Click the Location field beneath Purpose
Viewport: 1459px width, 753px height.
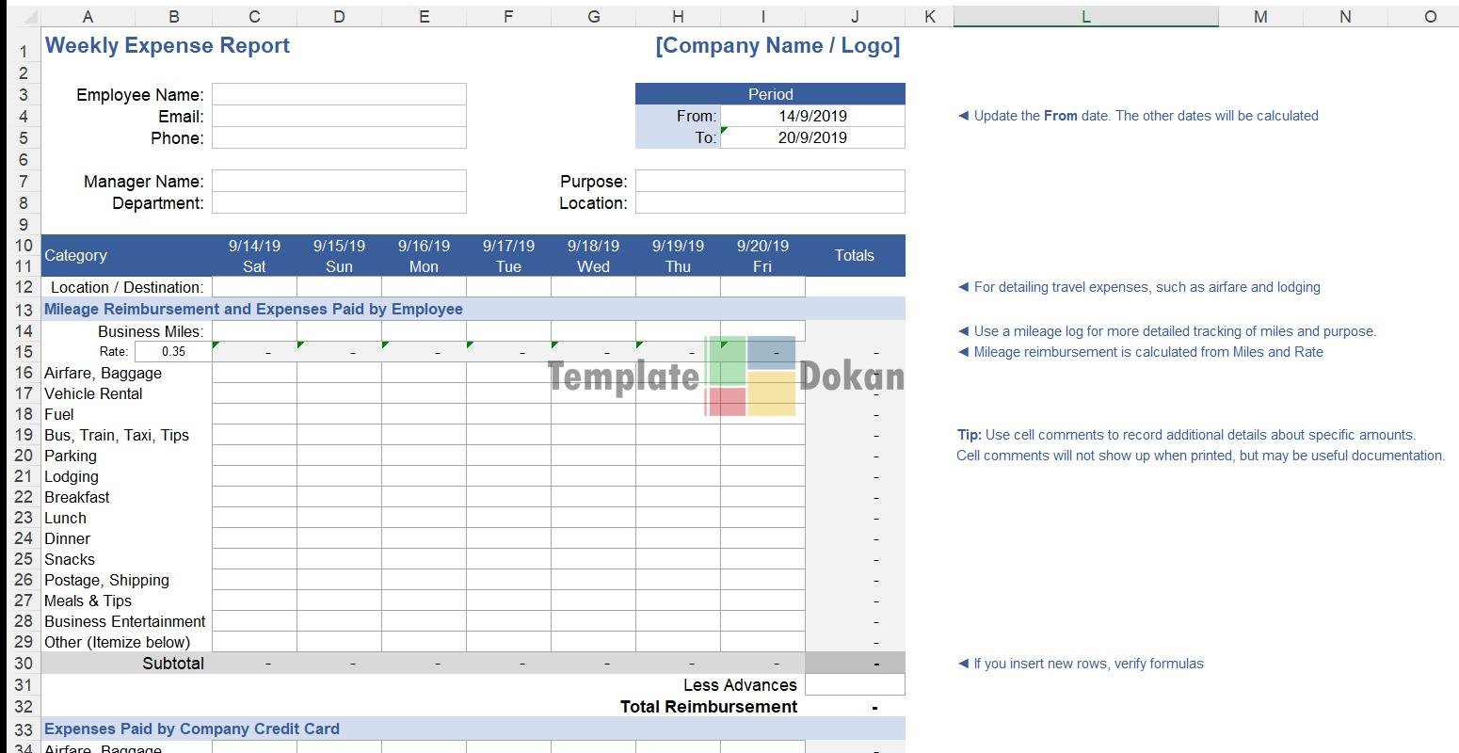[x=770, y=202]
